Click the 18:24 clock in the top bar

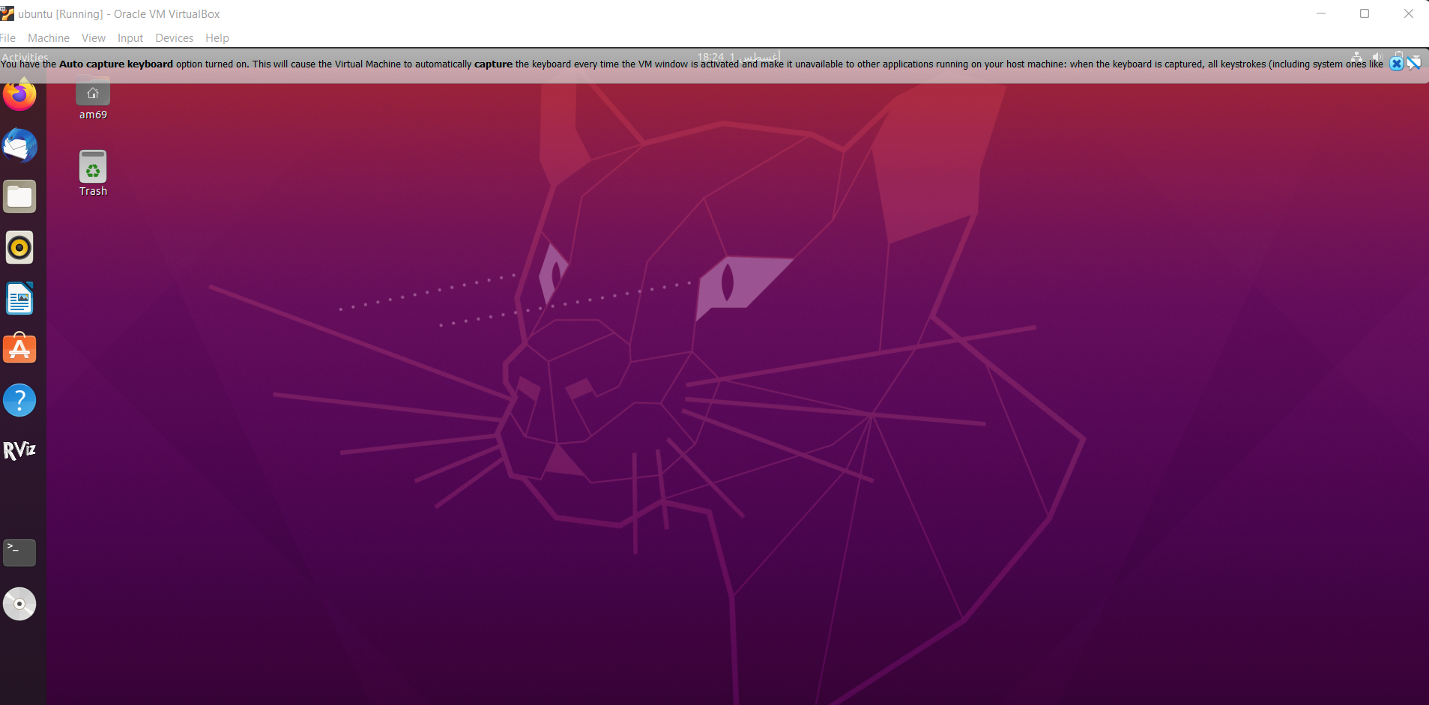click(x=739, y=57)
